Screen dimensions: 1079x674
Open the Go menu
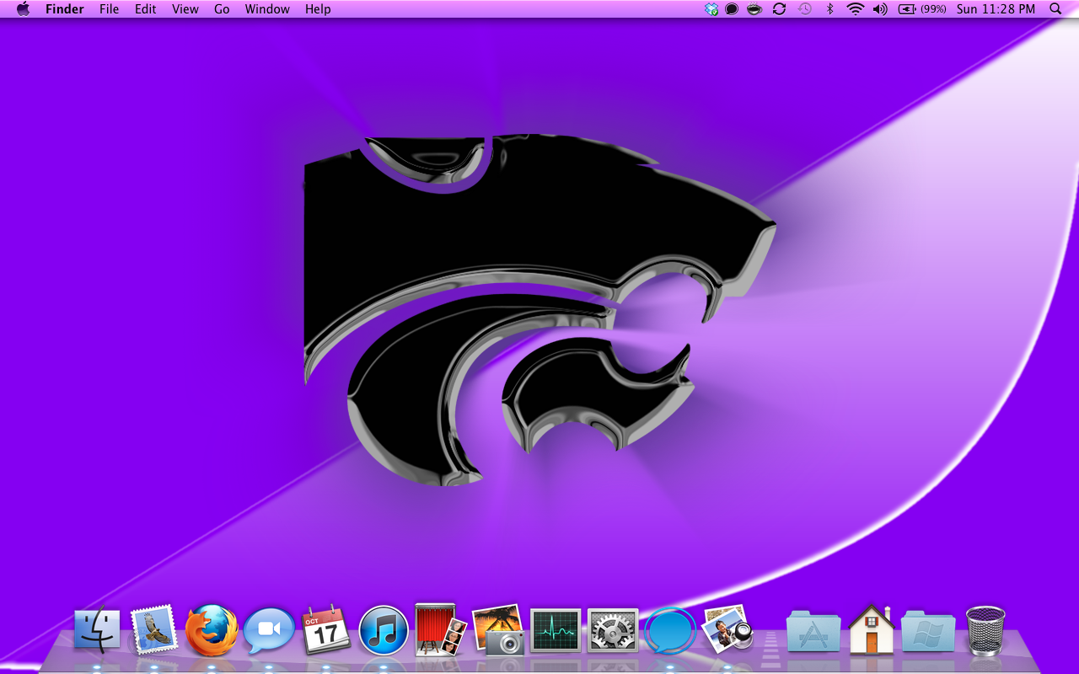(x=222, y=9)
